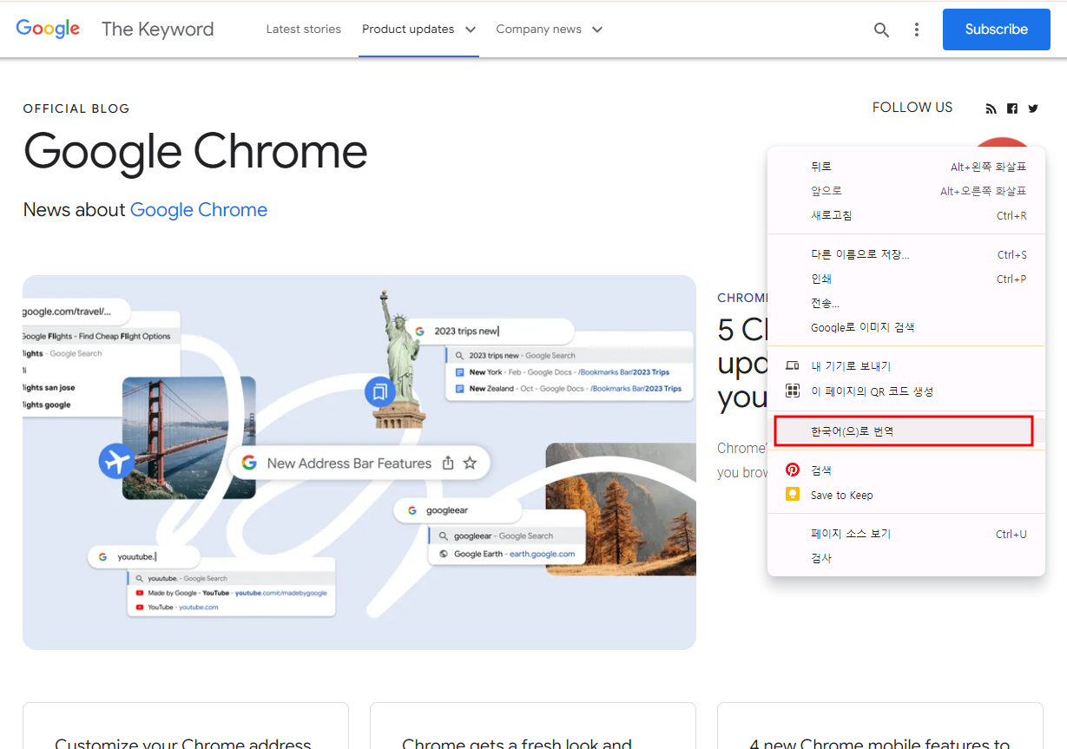Open the Facebook follow icon
Screen dimensions: 1067x749
point(1012,108)
